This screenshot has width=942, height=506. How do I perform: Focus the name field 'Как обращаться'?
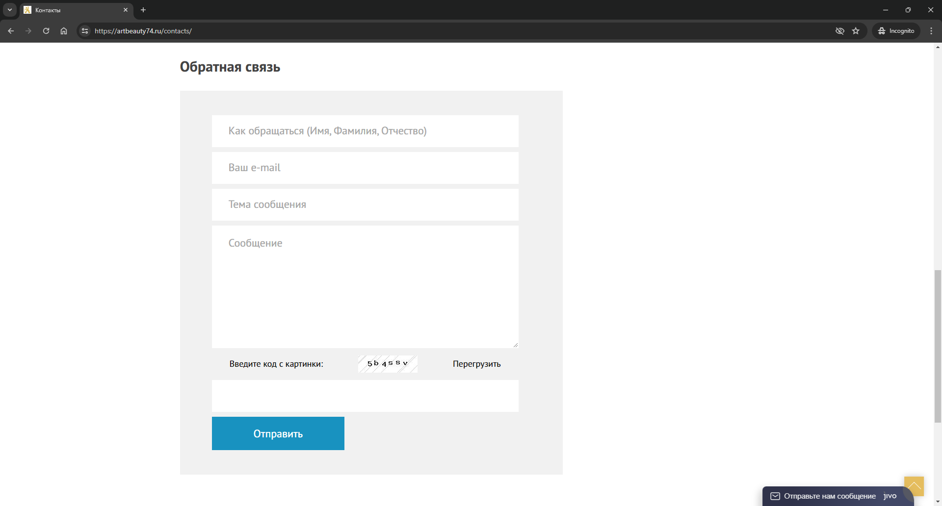(x=365, y=131)
